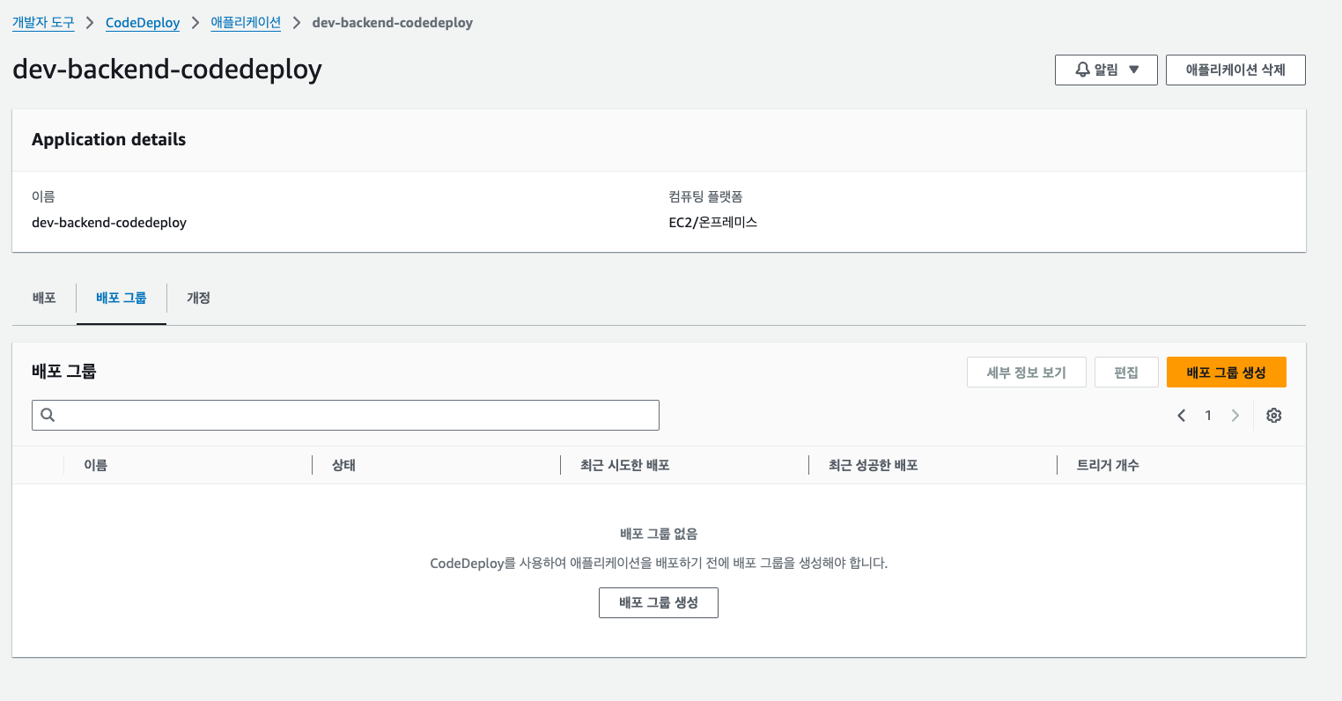Go to next page with right chevron

coord(1235,416)
